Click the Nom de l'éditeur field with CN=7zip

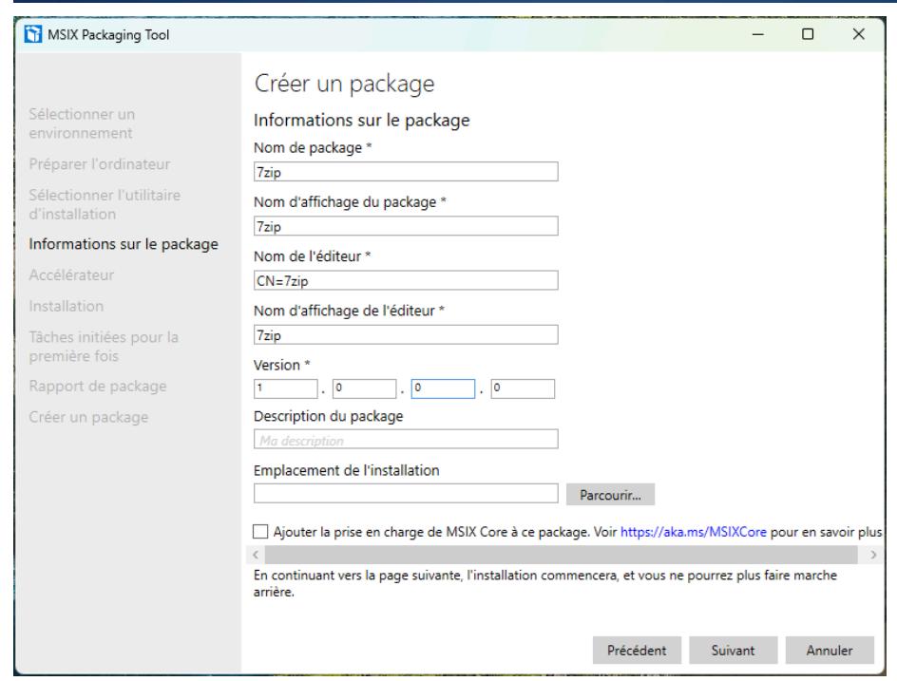pyautogui.click(x=406, y=280)
